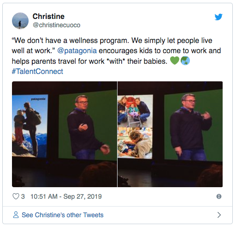Open Christine's circular profile avatar
Image resolution: width=236 pixels, height=226 pixels.
point(20,21)
